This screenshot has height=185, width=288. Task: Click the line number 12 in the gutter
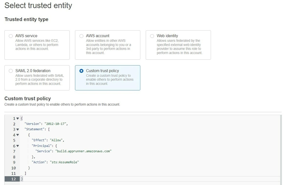tap(14, 179)
